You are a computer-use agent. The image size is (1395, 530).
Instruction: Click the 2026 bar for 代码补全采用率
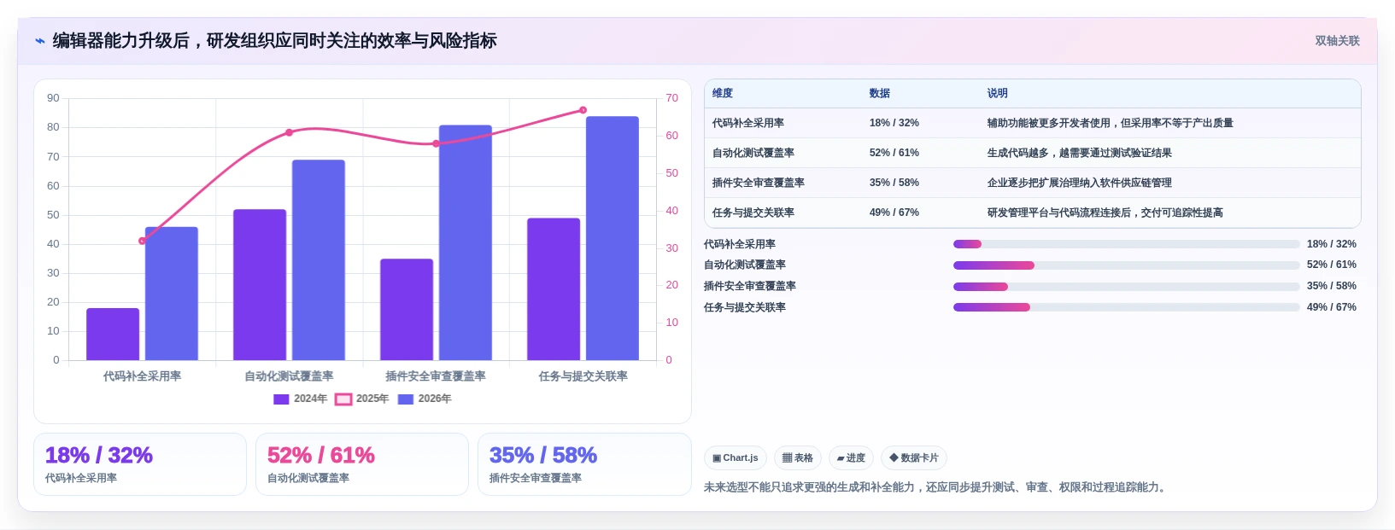click(x=172, y=294)
